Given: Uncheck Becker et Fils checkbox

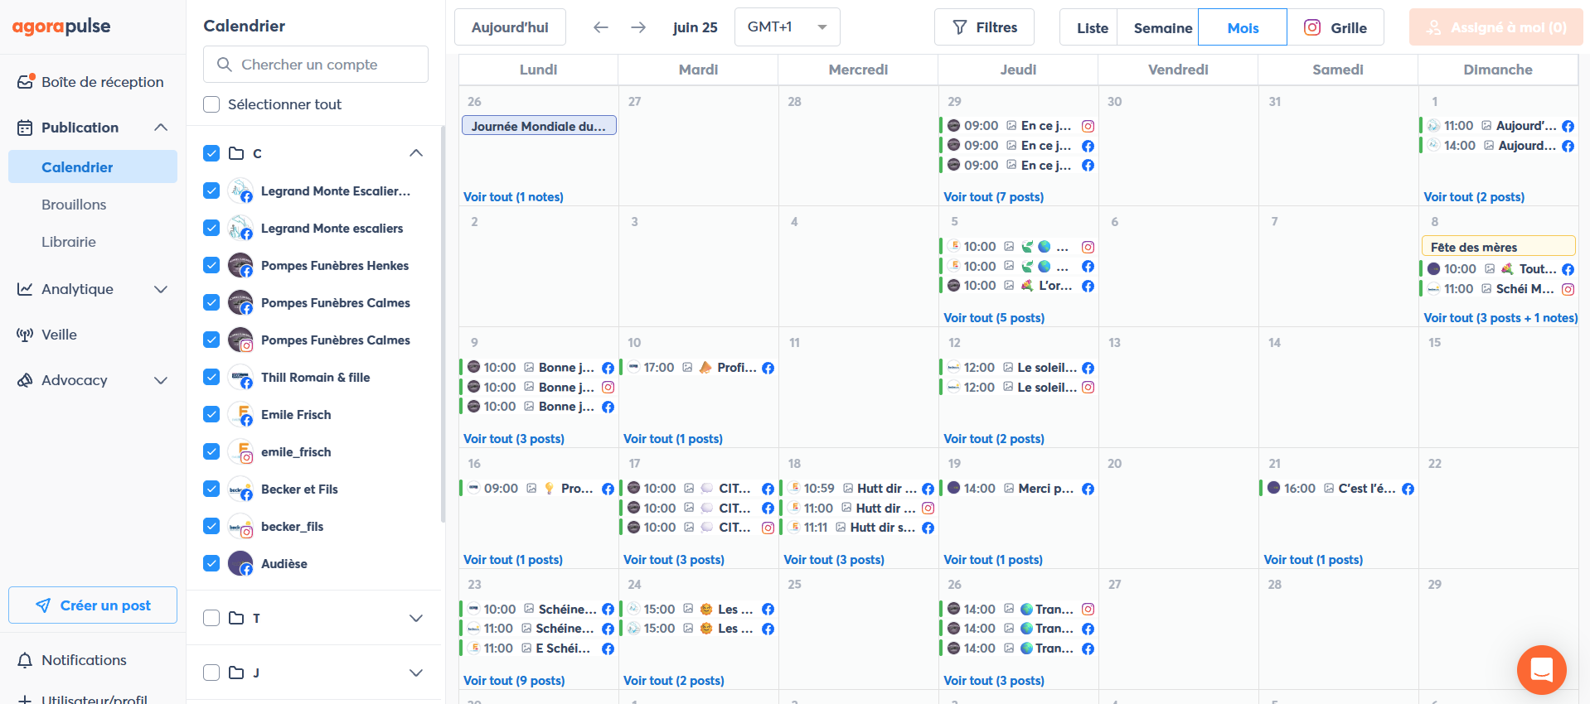Looking at the screenshot, I should point(211,489).
